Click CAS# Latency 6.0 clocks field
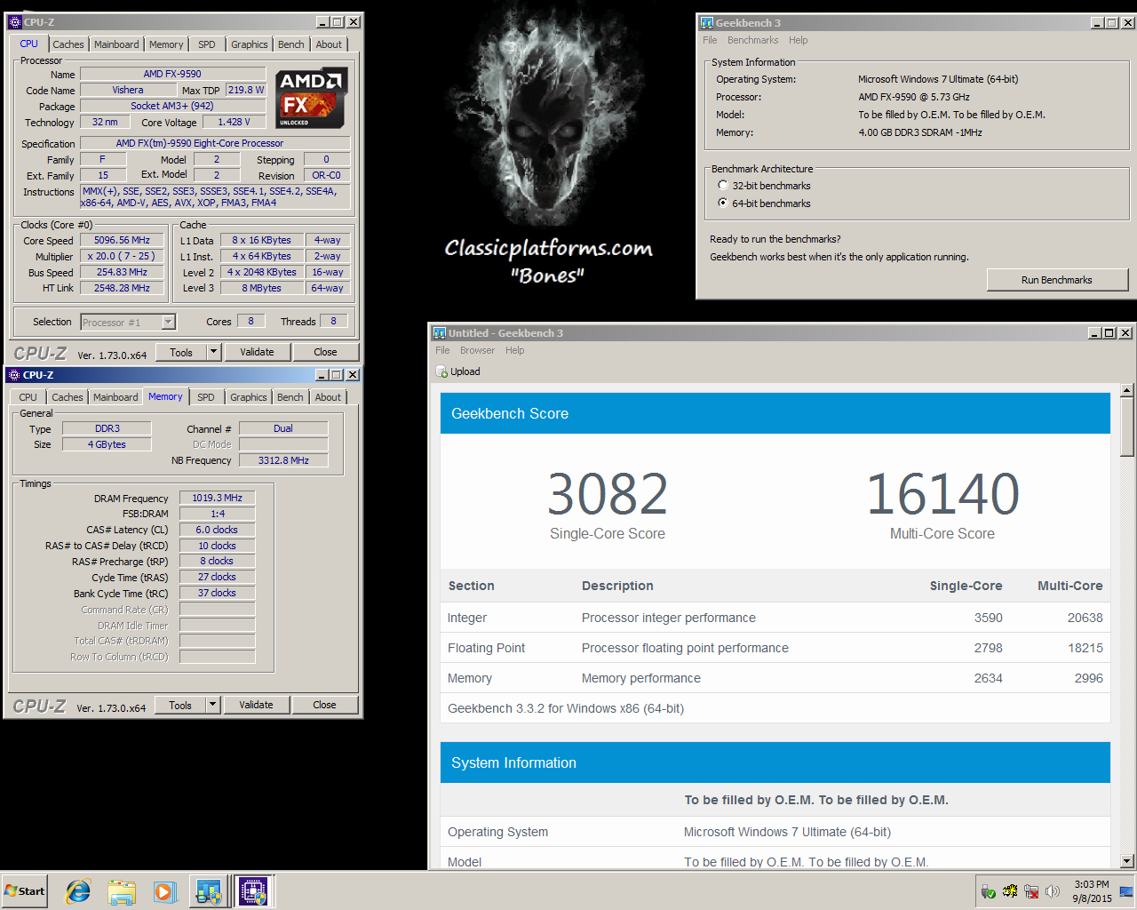Viewport: 1137px width, 910px height. pos(218,530)
